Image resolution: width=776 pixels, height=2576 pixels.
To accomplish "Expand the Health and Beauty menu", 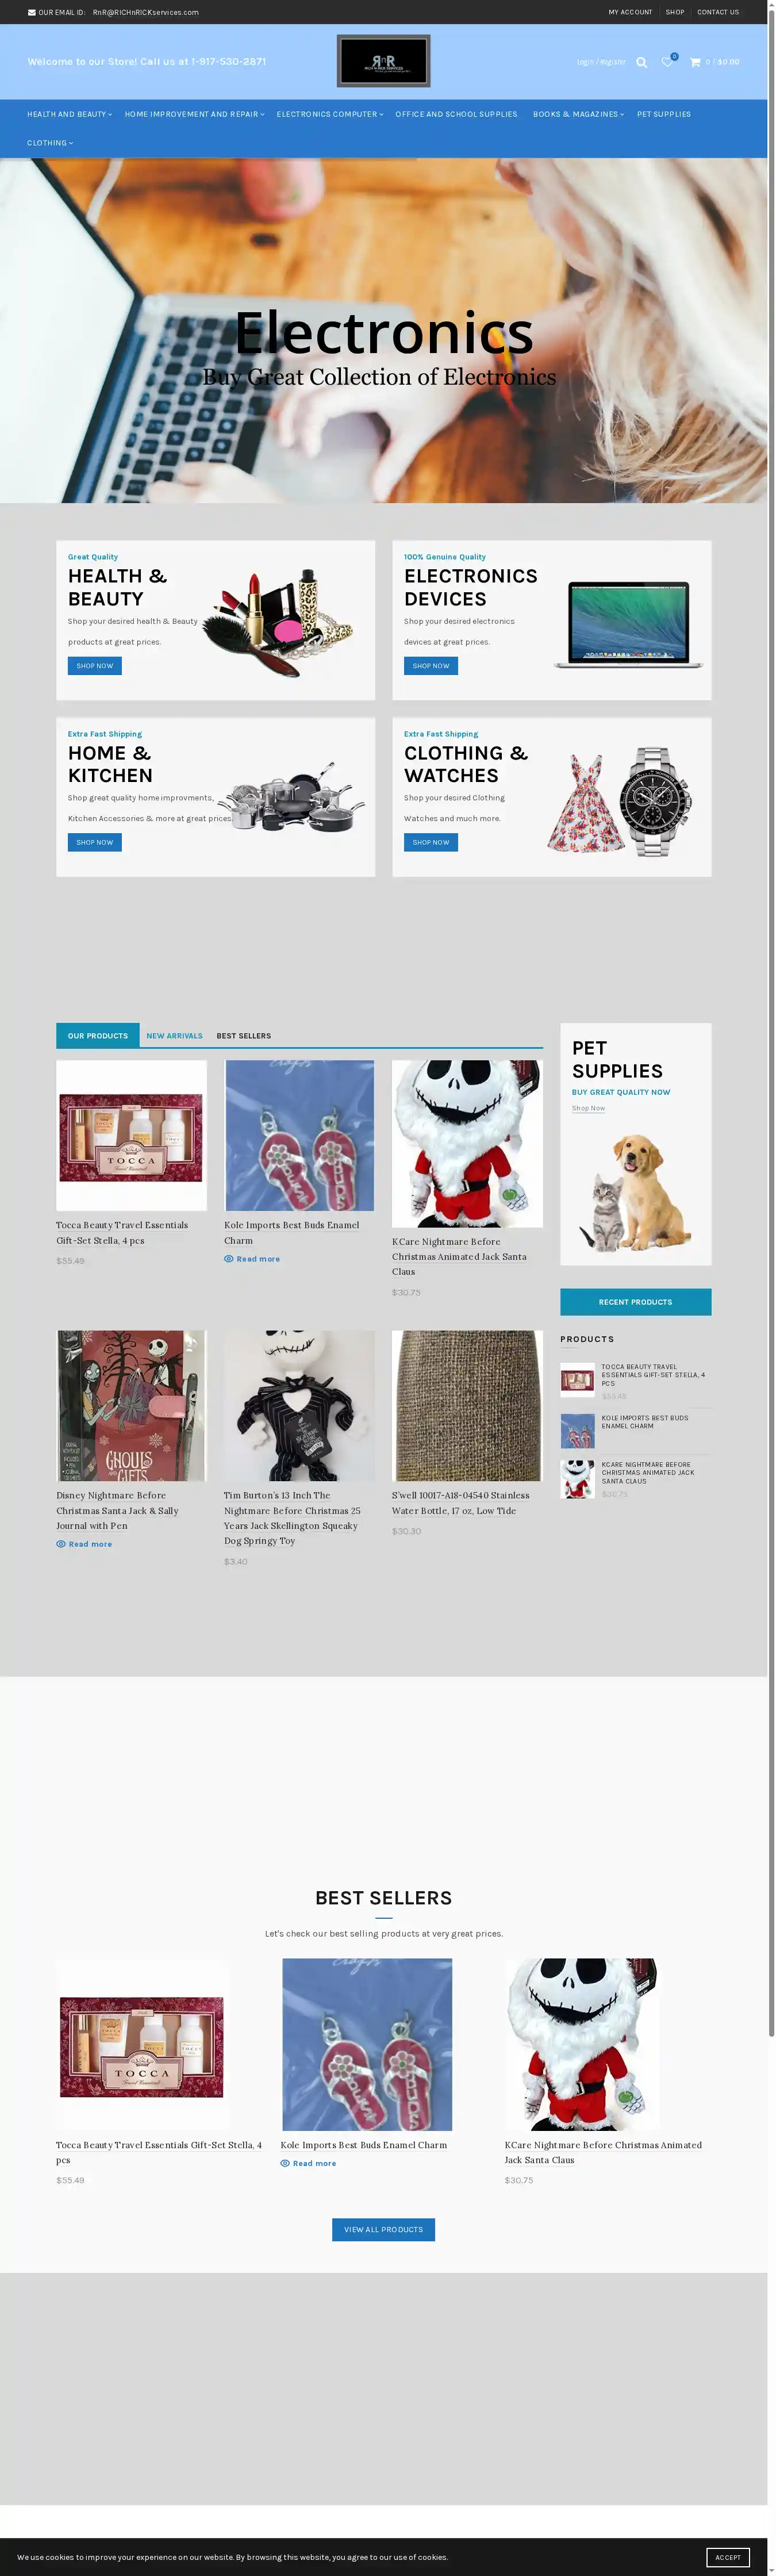I will point(69,114).
